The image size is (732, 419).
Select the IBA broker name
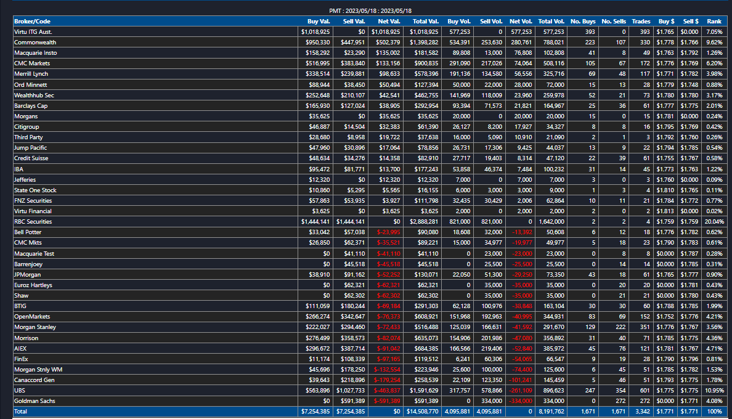[18, 169]
